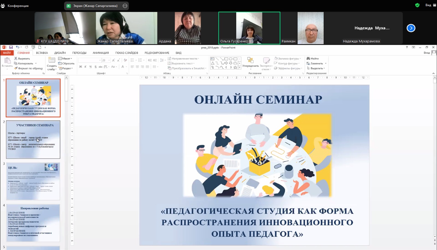Toggle underline Ч formatting
The height and width of the screenshot is (250, 437).
90,67
